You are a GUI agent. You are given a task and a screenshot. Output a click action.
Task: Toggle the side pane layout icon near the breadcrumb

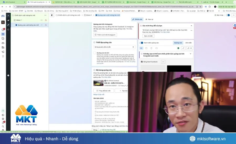pyautogui.click(x=52, y=15)
